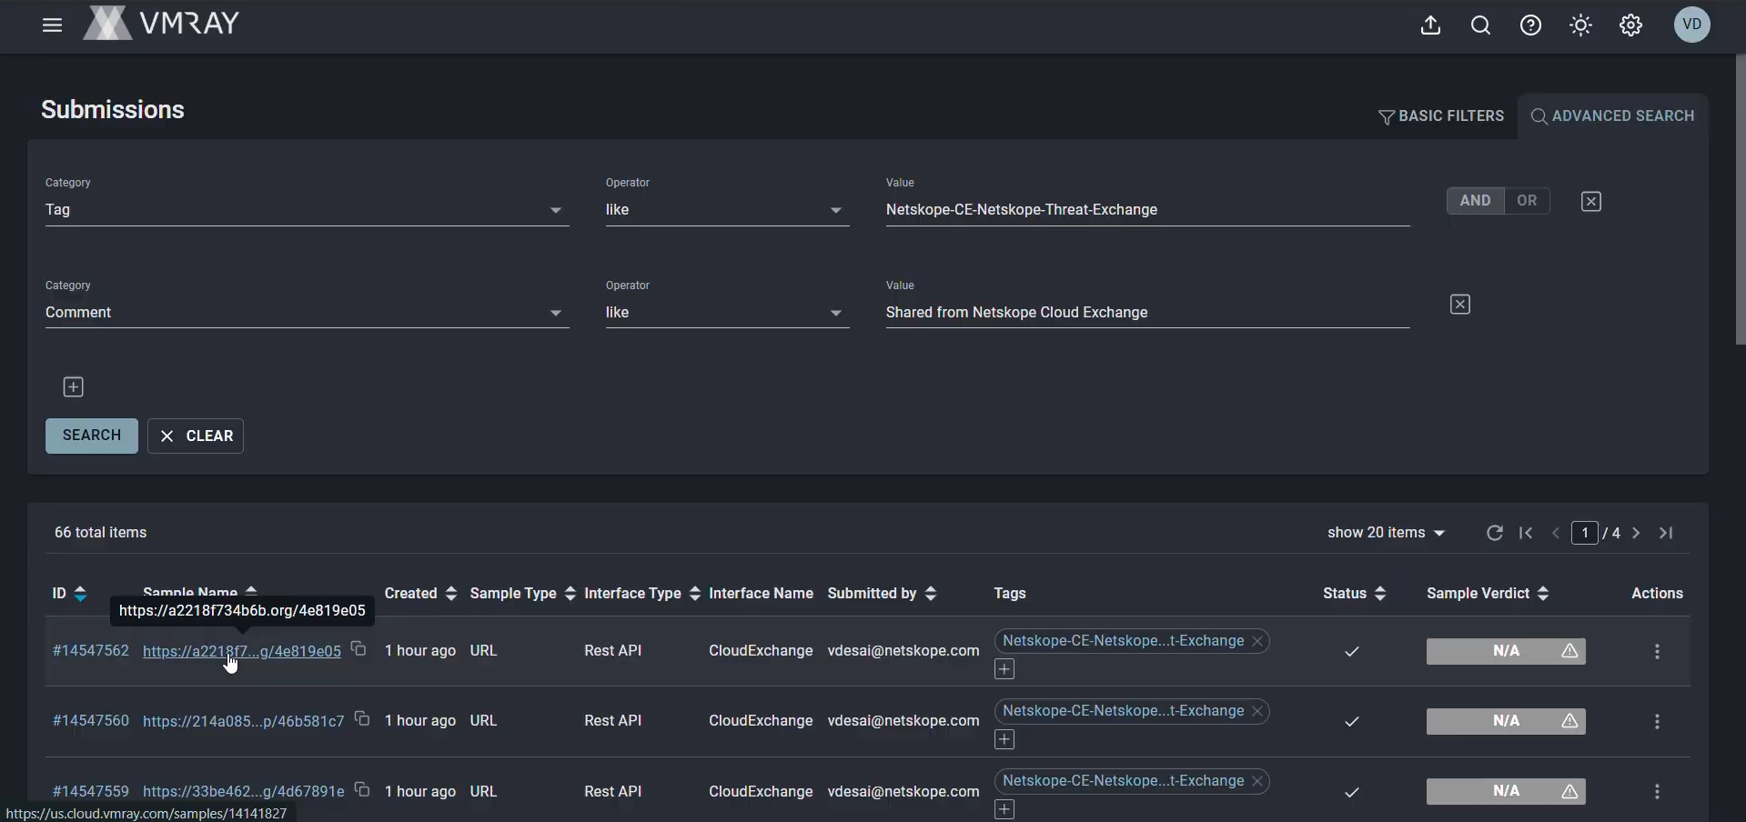
Task: Open operator dropdown in Comment row
Action: pyautogui.click(x=727, y=313)
